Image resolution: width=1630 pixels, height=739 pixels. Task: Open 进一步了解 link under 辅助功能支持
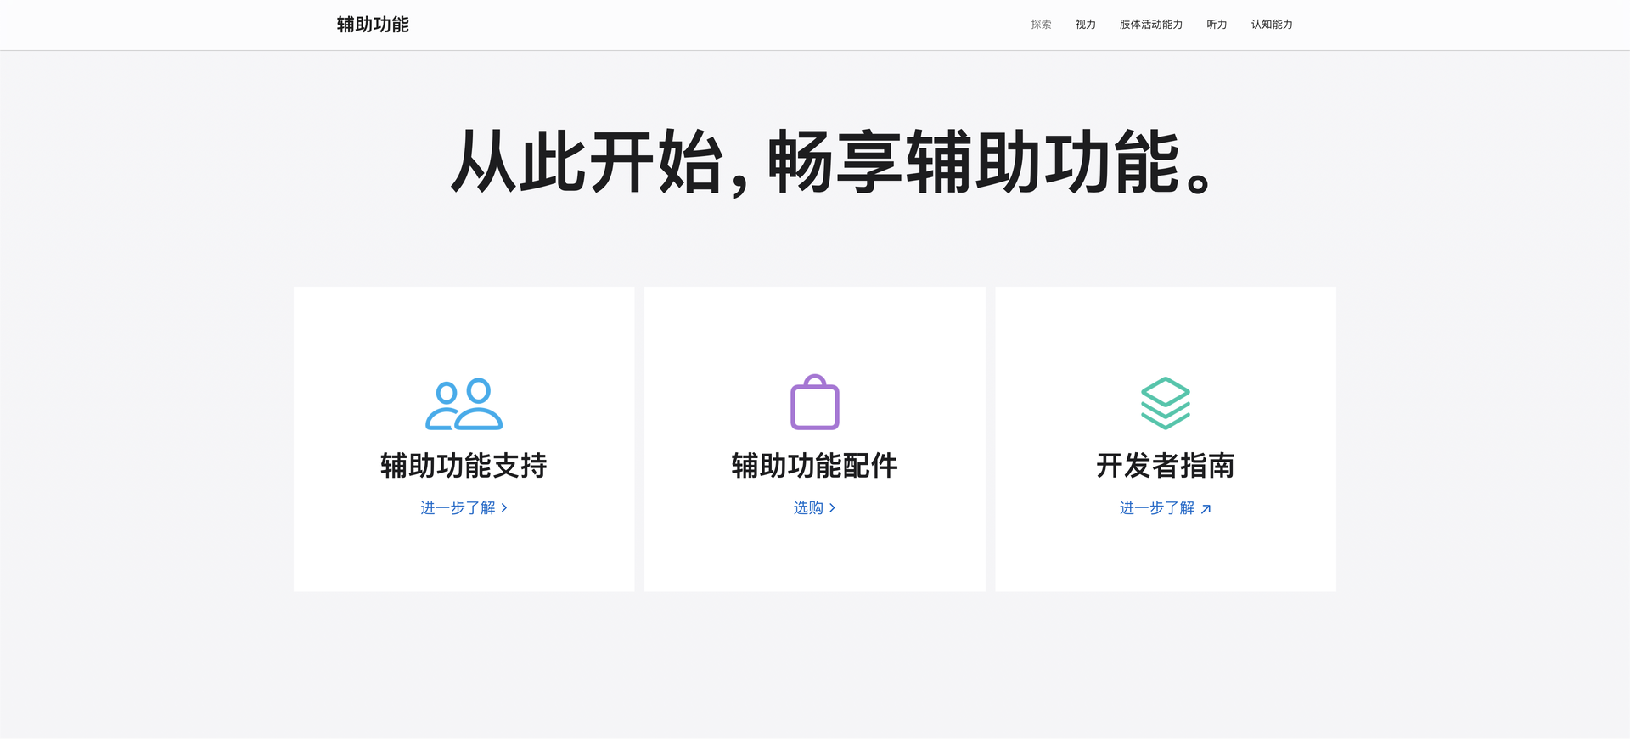click(458, 508)
